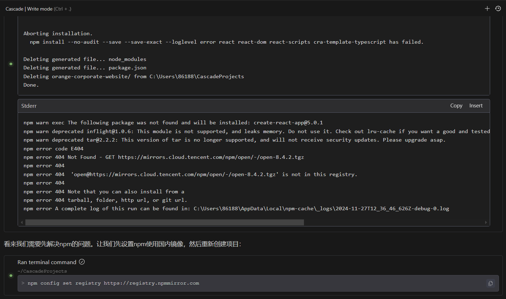Click 'Deleting generated file... package.json' line
This screenshot has width=506, height=299.
click(x=85, y=68)
